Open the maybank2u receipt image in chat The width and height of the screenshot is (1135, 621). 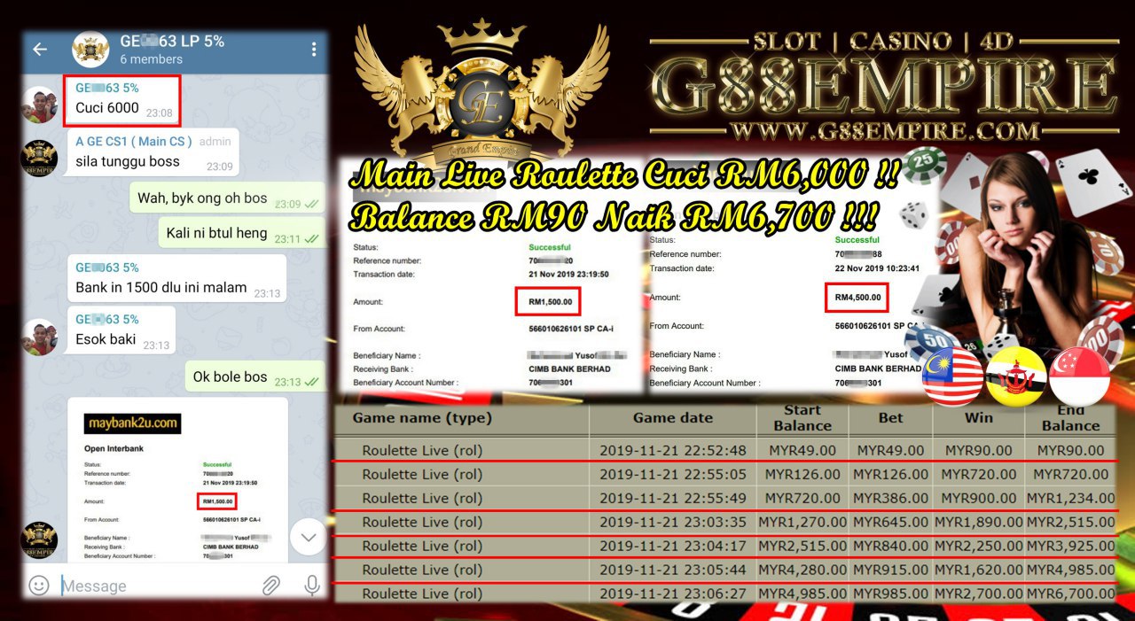click(177, 479)
